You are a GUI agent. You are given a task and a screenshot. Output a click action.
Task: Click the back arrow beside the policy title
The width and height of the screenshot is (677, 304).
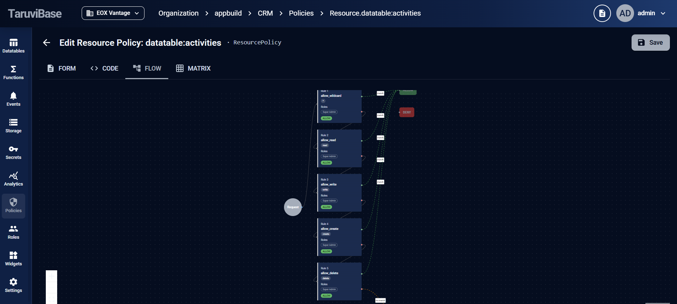click(47, 43)
